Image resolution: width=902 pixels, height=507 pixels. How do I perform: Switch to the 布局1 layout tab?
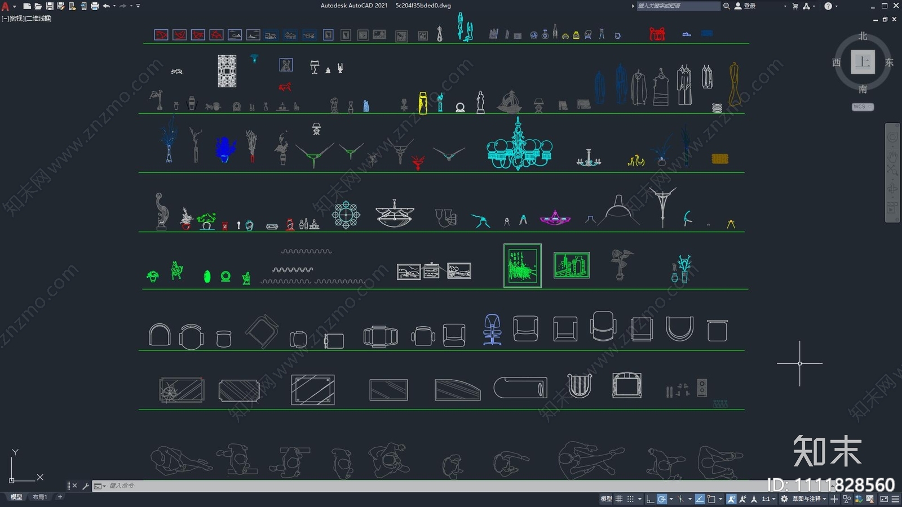[x=39, y=497]
